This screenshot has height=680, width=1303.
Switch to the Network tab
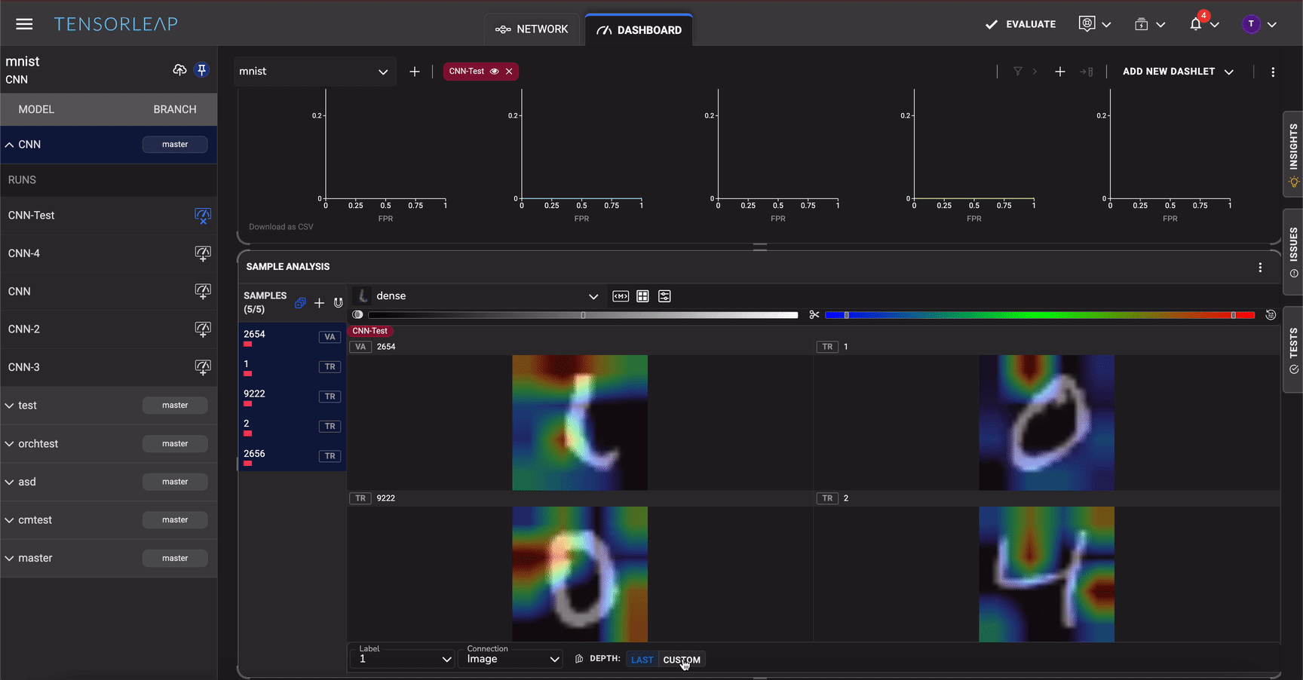coord(532,29)
